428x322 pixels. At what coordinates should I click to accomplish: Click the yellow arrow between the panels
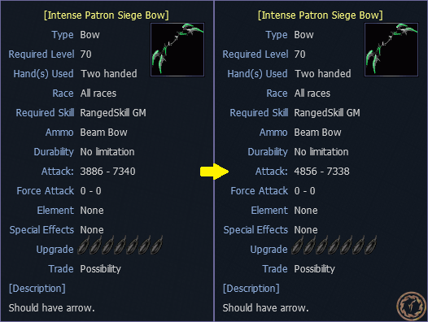[214, 172]
